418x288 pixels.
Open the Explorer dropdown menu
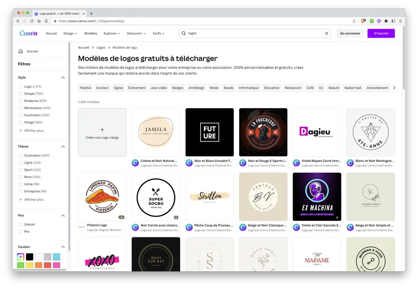pos(111,33)
